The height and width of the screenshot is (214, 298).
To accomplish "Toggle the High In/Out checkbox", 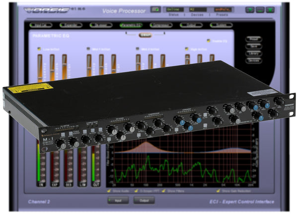I will [x=187, y=49].
